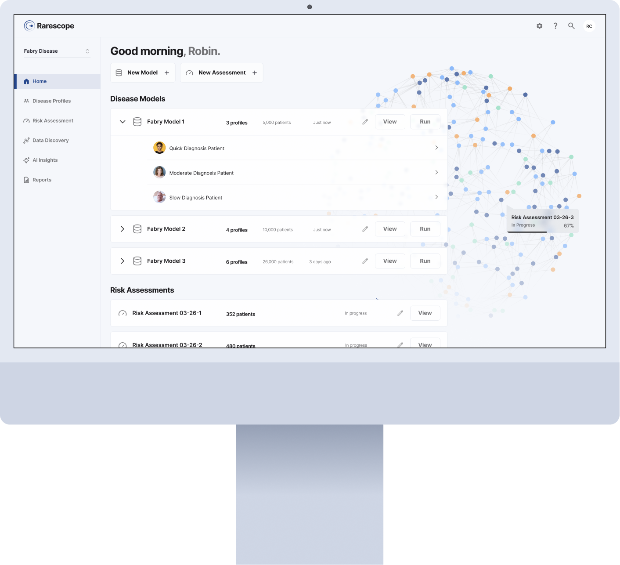The width and height of the screenshot is (620, 565).
Task: Click the Risk Assessment gauge icon in sidebar
Action: click(26, 121)
